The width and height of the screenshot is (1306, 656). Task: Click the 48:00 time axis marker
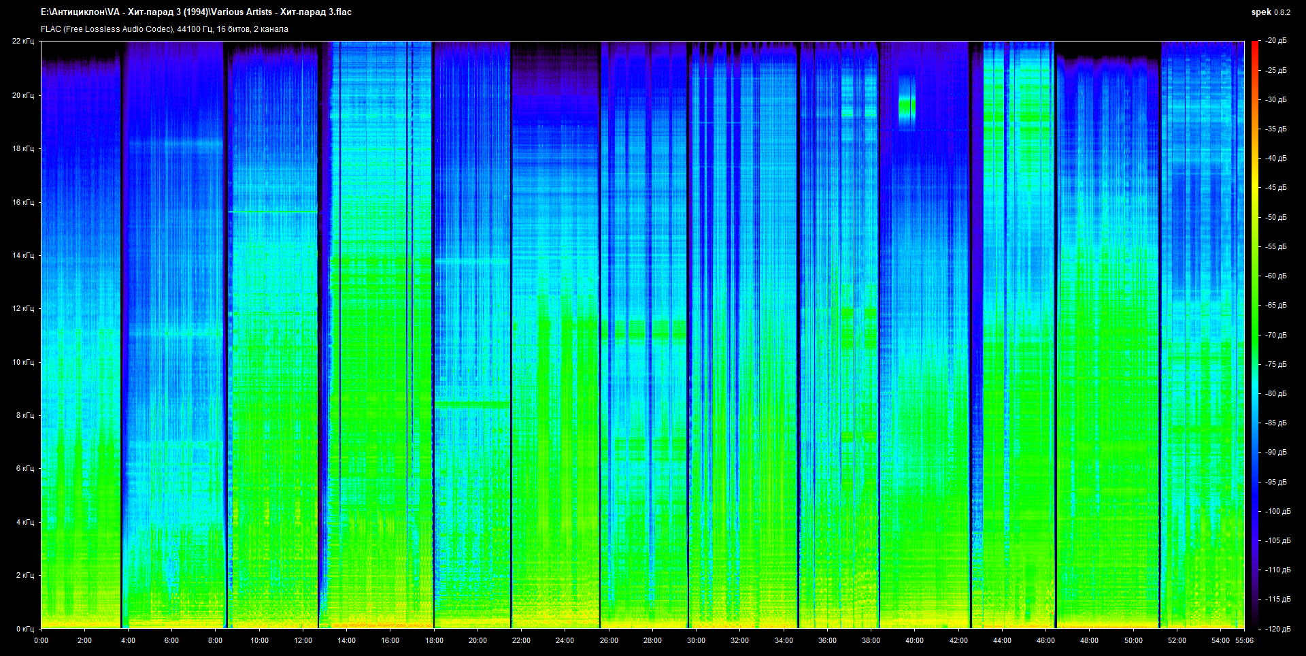coord(1089,640)
